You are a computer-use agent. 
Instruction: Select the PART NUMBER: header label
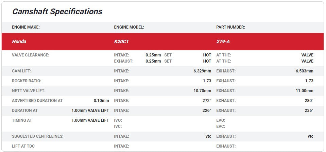point(230,27)
